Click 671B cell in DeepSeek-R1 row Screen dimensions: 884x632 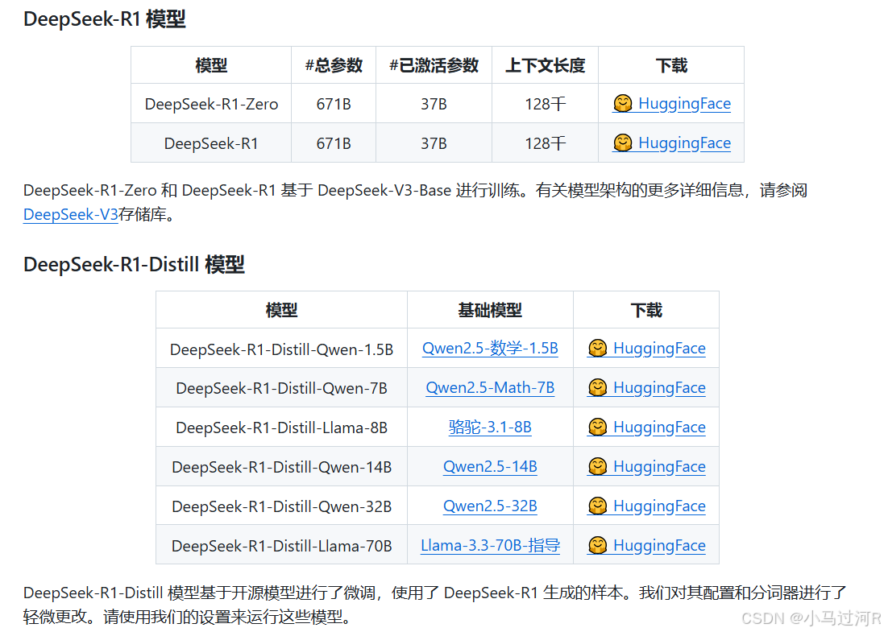tap(334, 143)
